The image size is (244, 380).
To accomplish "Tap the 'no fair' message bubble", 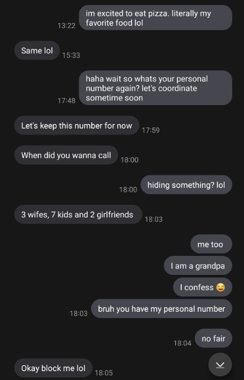I will 214,338.
